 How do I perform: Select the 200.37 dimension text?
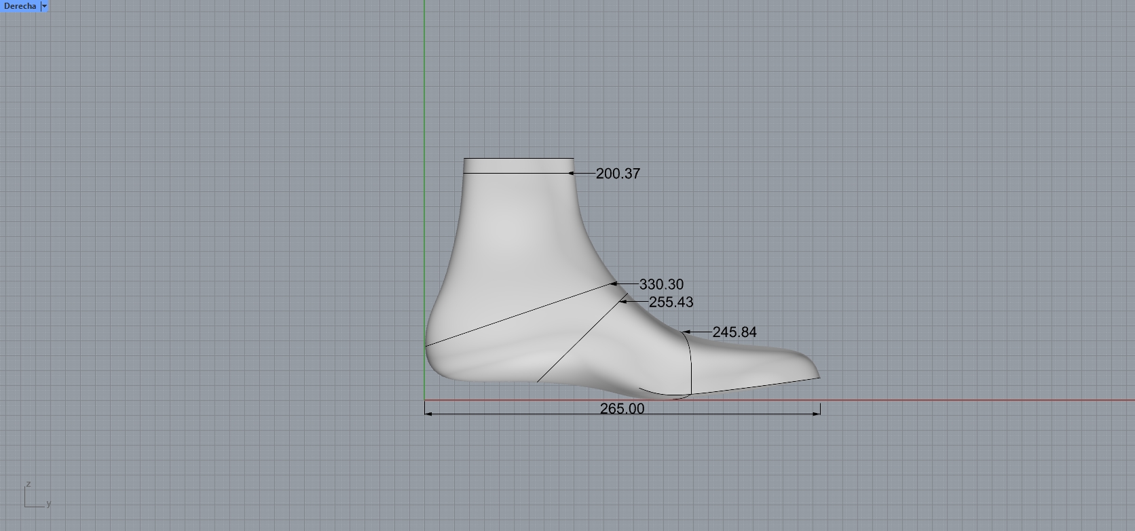pos(618,174)
